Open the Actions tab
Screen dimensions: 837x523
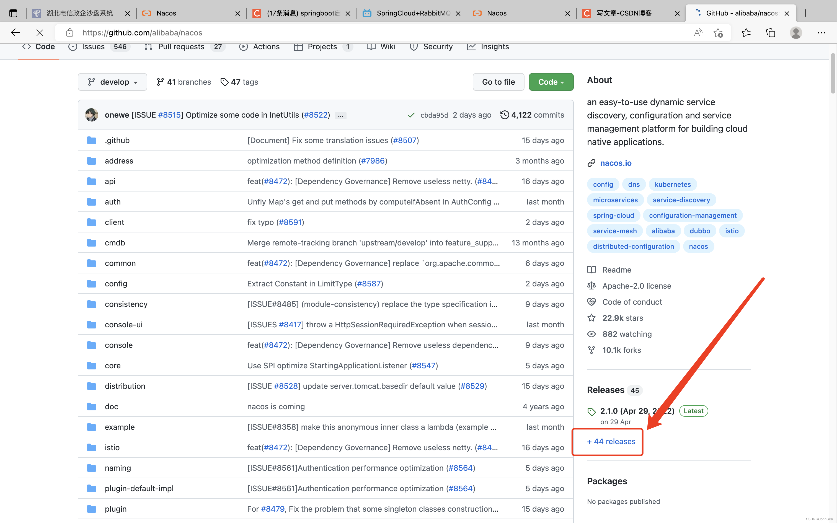266,46
